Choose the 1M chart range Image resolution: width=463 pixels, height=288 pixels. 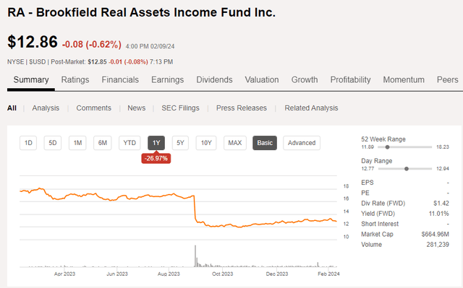(77, 143)
